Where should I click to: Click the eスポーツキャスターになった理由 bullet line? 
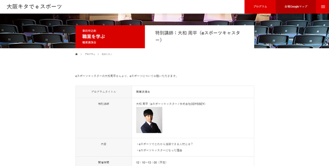(x=159, y=150)
